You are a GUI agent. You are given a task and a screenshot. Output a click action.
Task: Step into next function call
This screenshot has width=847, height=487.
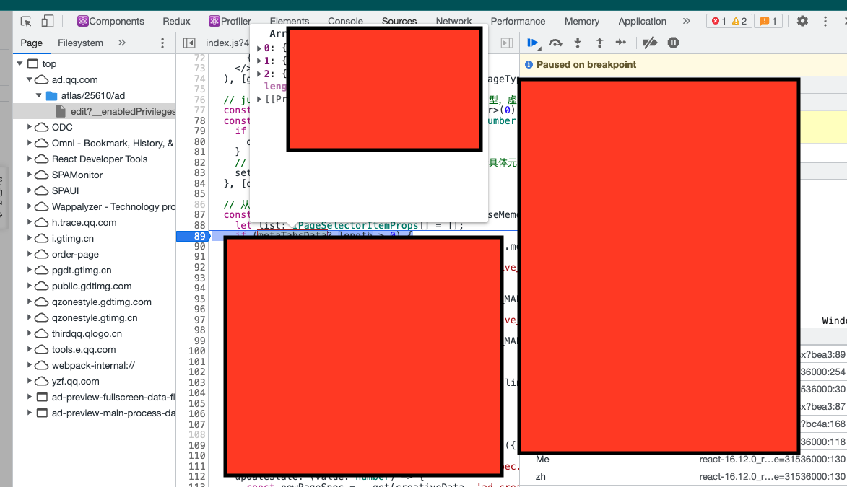point(577,43)
